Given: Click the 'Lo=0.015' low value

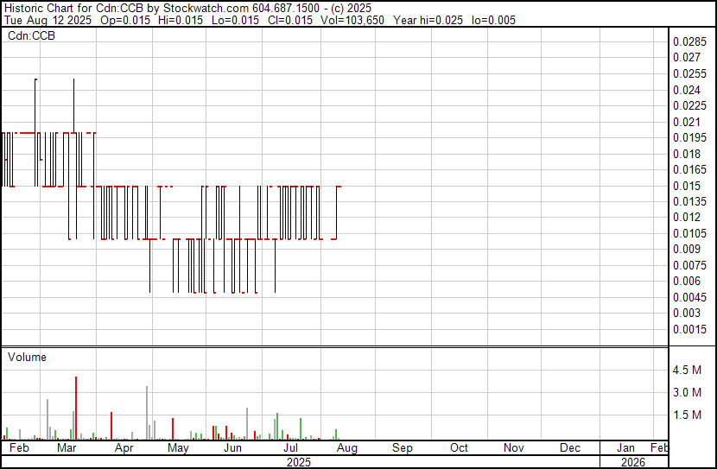Looking at the screenshot, I should pos(236,20).
